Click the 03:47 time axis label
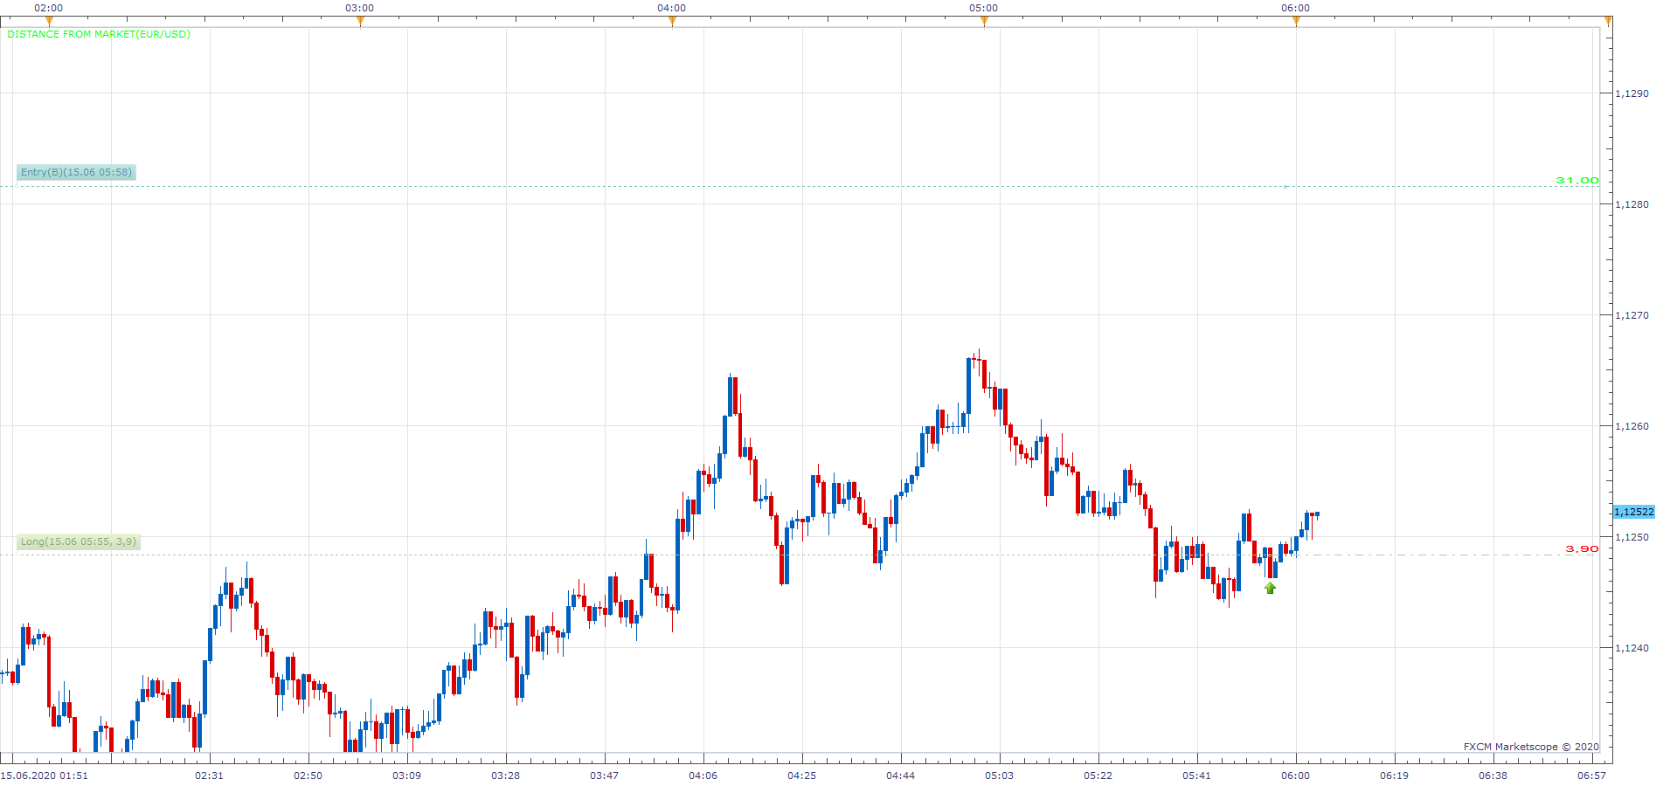This screenshot has height=786, width=1663. tap(604, 776)
